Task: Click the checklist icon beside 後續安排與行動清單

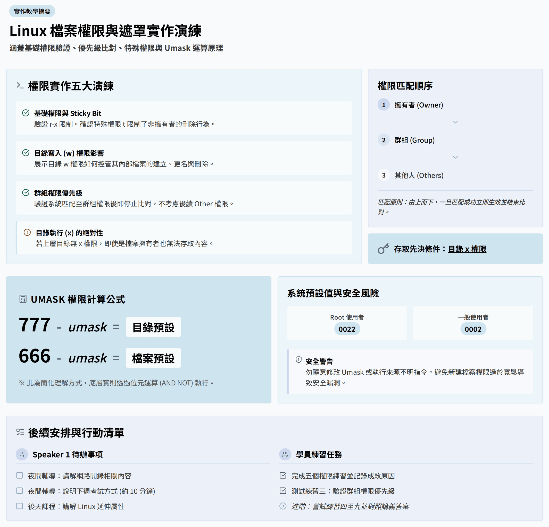Action: tap(20, 432)
